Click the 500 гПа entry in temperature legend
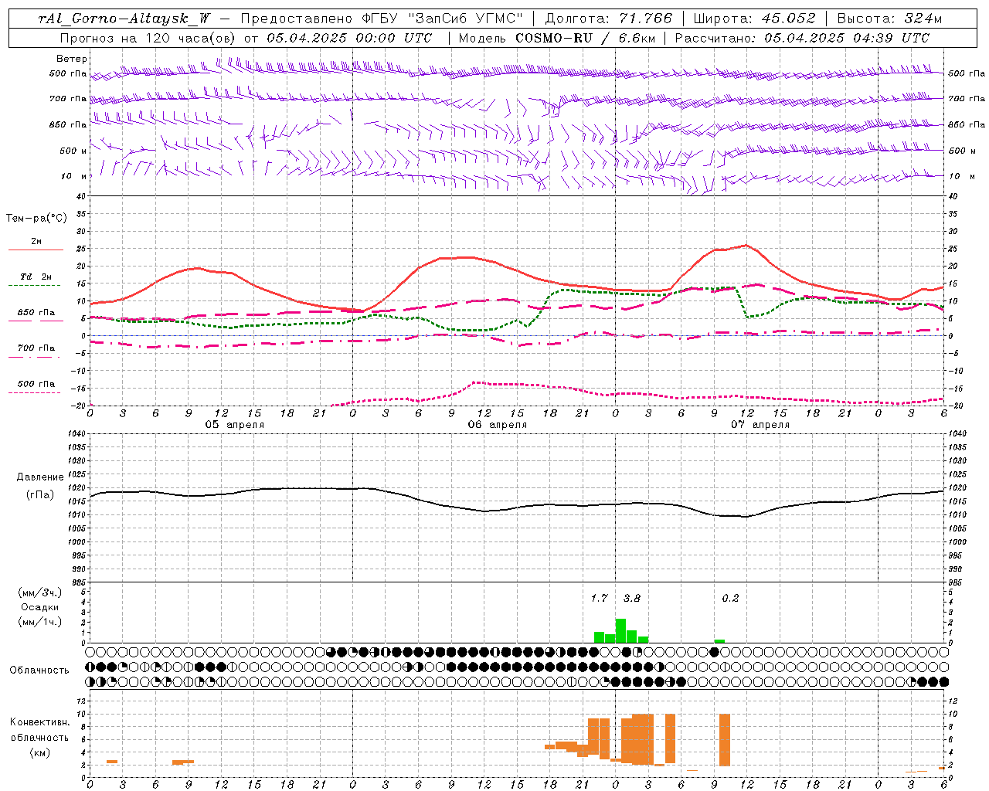This screenshot has width=989, height=791. (x=36, y=384)
